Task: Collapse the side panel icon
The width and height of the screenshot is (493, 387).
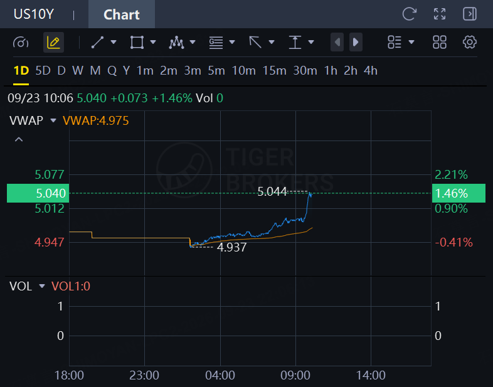Action: click(x=470, y=14)
